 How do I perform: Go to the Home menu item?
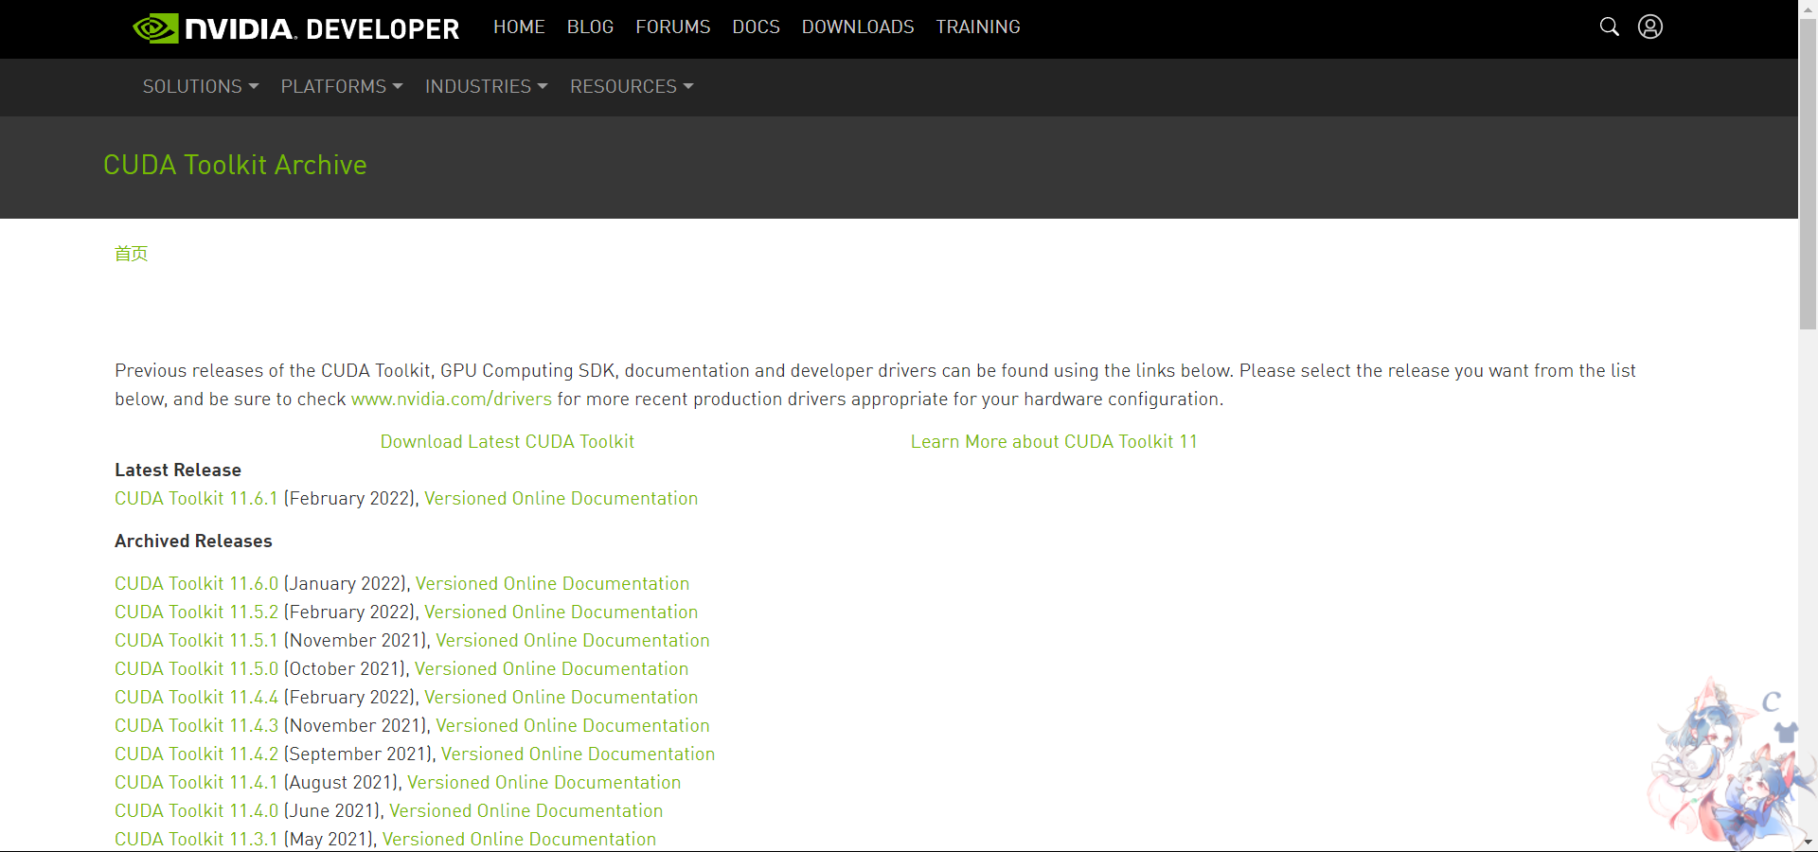(x=519, y=27)
